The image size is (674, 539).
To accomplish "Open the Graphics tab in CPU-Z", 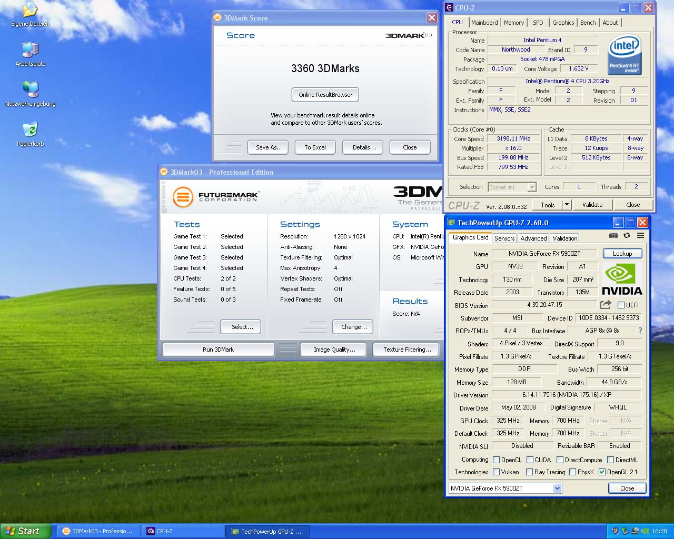I will coord(563,23).
